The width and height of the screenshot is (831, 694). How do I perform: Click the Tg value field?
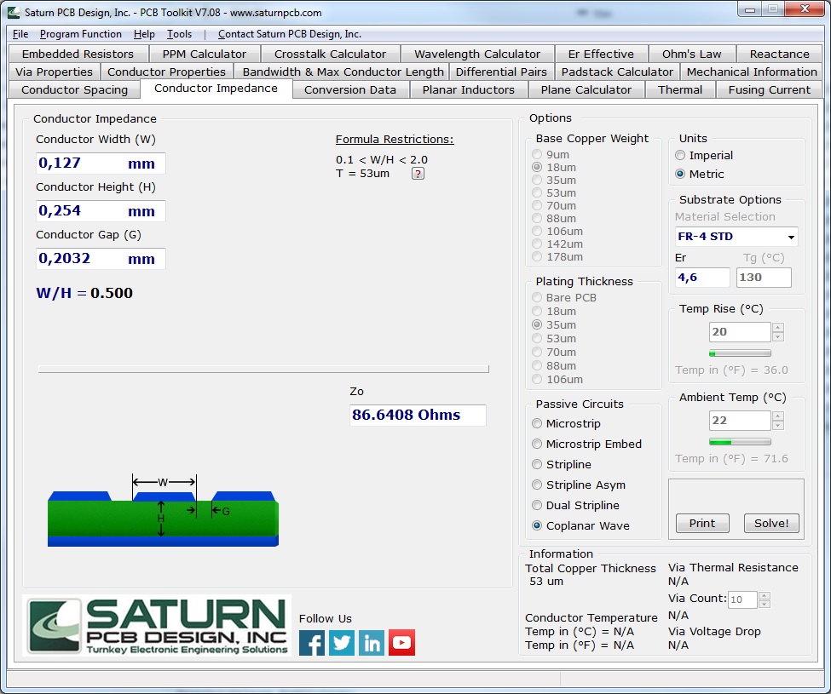click(764, 278)
